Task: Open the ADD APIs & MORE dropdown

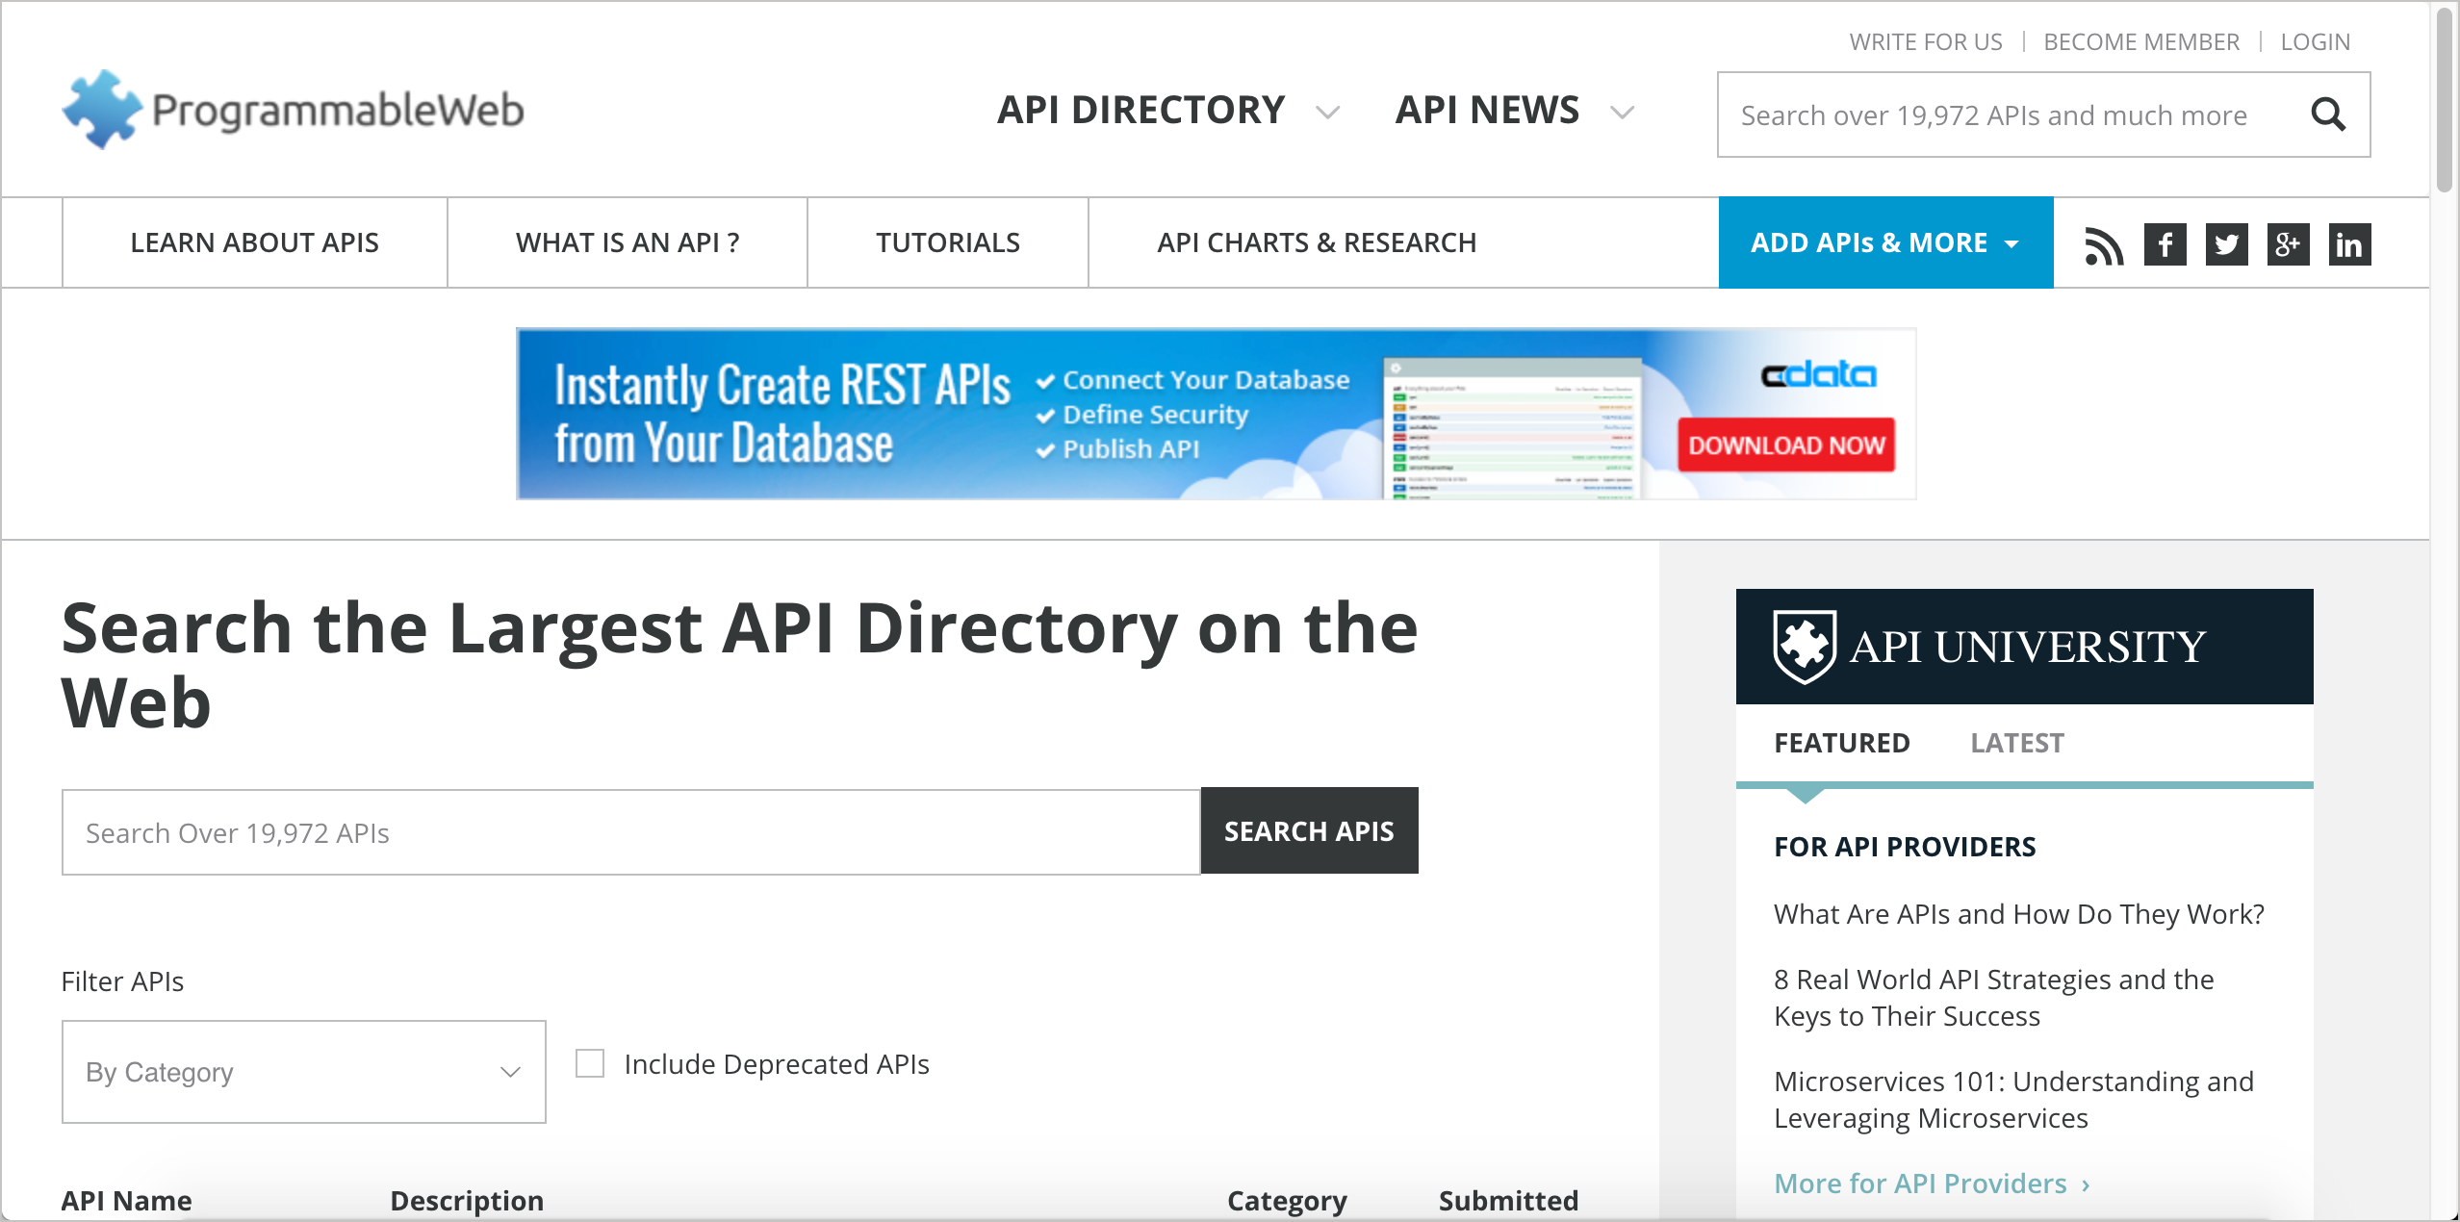Action: [x=1886, y=242]
